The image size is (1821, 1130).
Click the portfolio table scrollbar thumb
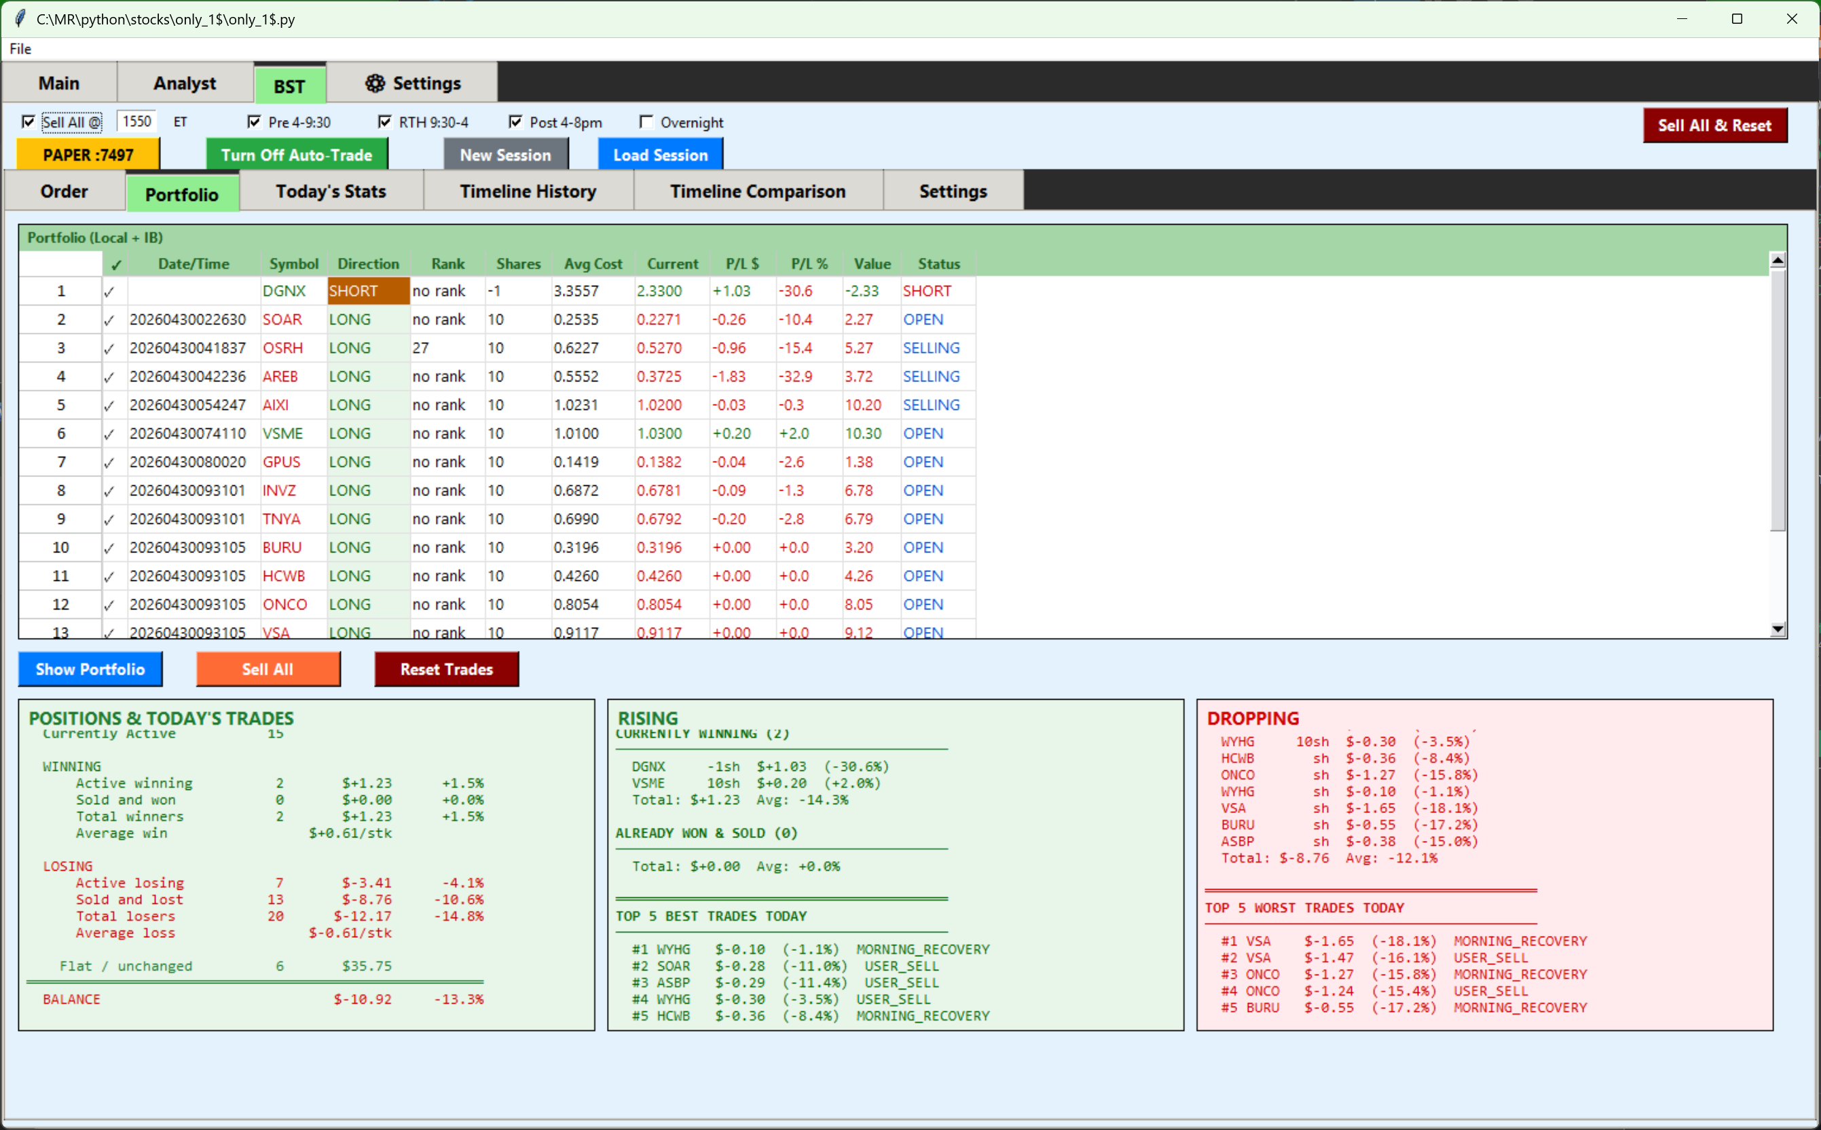pyautogui.click(x=1778, y=400)
